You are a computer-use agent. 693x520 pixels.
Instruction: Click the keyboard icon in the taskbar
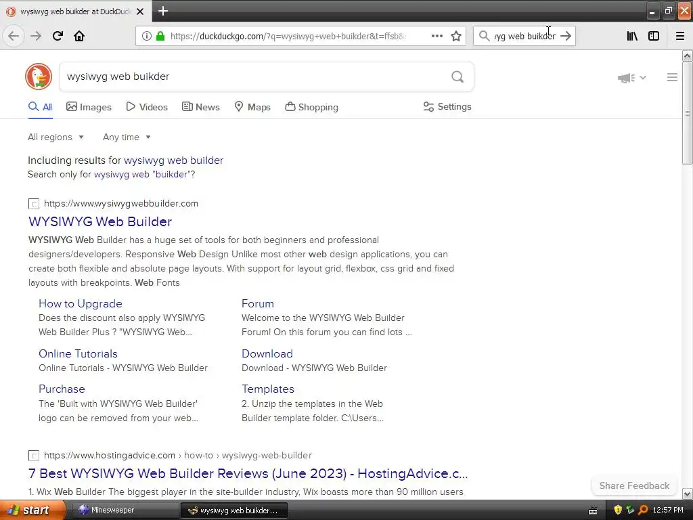click(593, 511)
